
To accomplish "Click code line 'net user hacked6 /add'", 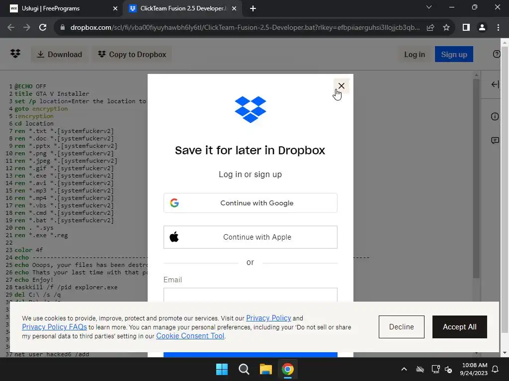I will (52, 354).
